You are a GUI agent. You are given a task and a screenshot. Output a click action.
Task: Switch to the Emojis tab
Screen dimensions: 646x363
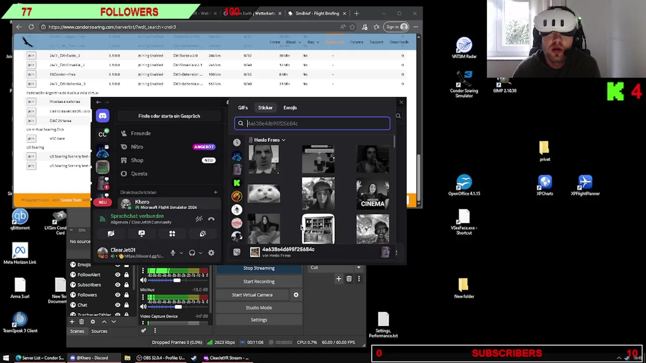tap(290, 107)
